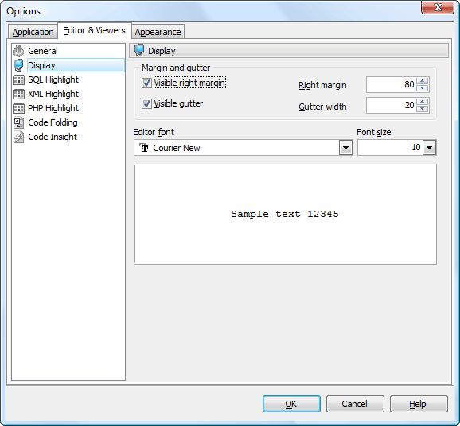
Task: Click the PHP Highlight icon
Action: (18, 108)
